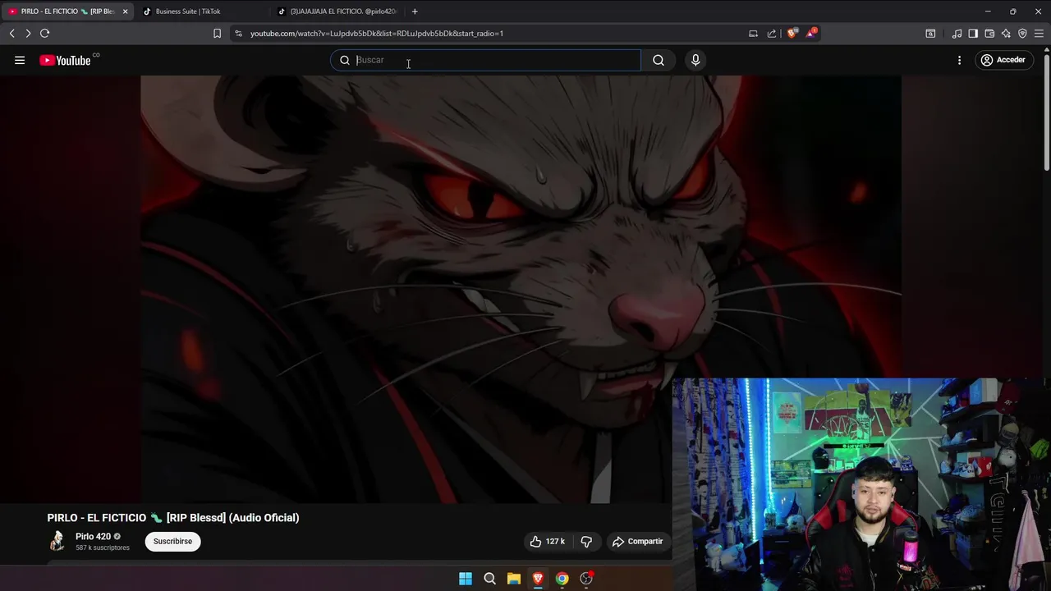Bookmark this page in the address bar
This screenshot has height=591, width=1051.
click(x=217, y=34)
